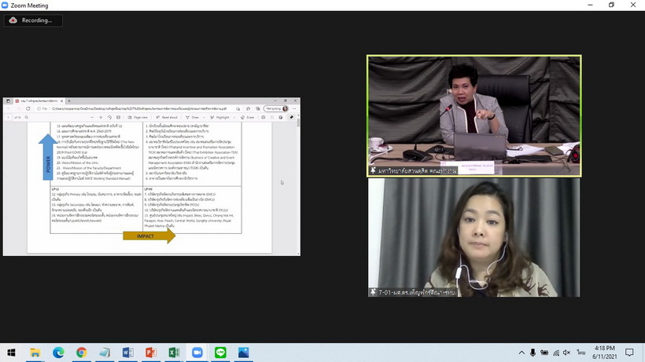Click the muted volume tray icon
The width and height of the screenshot is (645, 362).
tap(567, 353)
